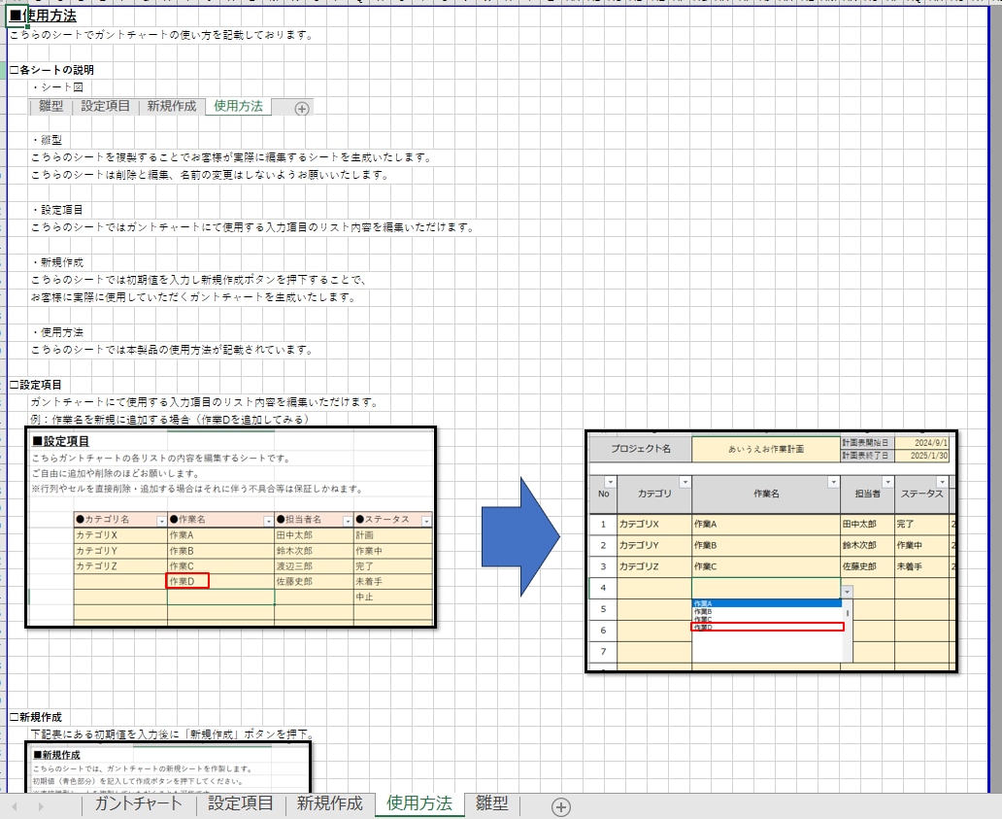
Task: Switch to 雛型 sheet in the bottom tab bar
Action: [x=492, y=803]
